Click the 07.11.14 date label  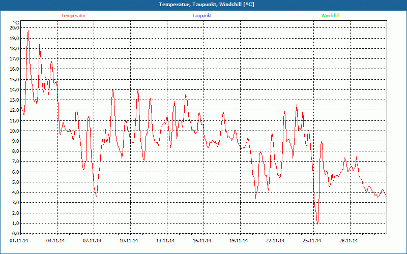pos(92,241)
